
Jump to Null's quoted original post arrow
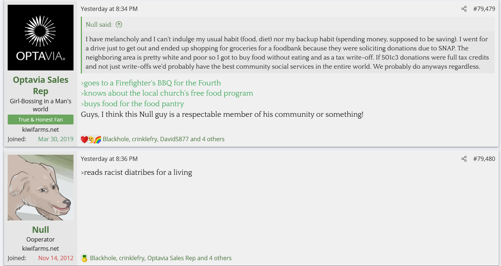tap(119, 25)
